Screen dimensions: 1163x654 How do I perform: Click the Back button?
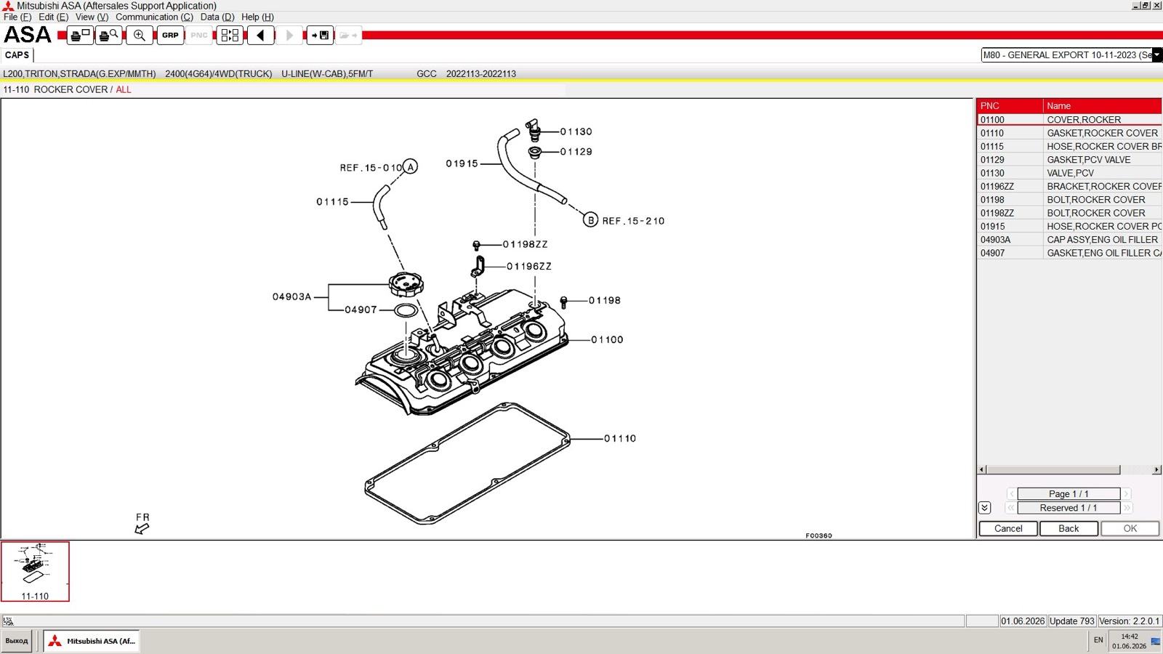tap(1069, 528)
